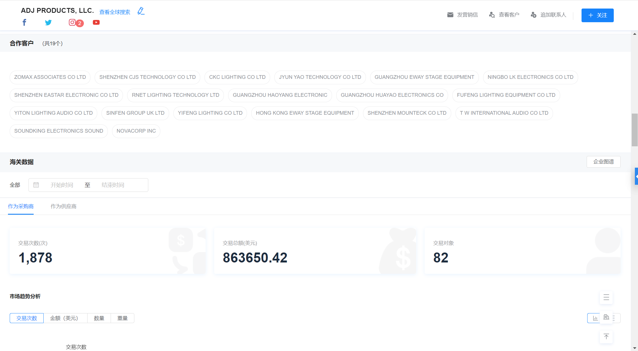Switch to list view toggle
The width and height of the screenshot is (638, 351).
pyautogui.click(x=616, y=318)
